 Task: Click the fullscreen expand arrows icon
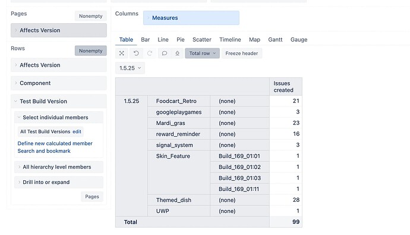[122, 53]
